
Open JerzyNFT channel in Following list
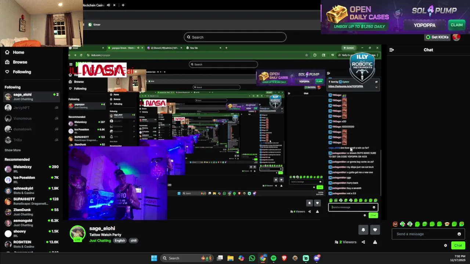point(31,108)
